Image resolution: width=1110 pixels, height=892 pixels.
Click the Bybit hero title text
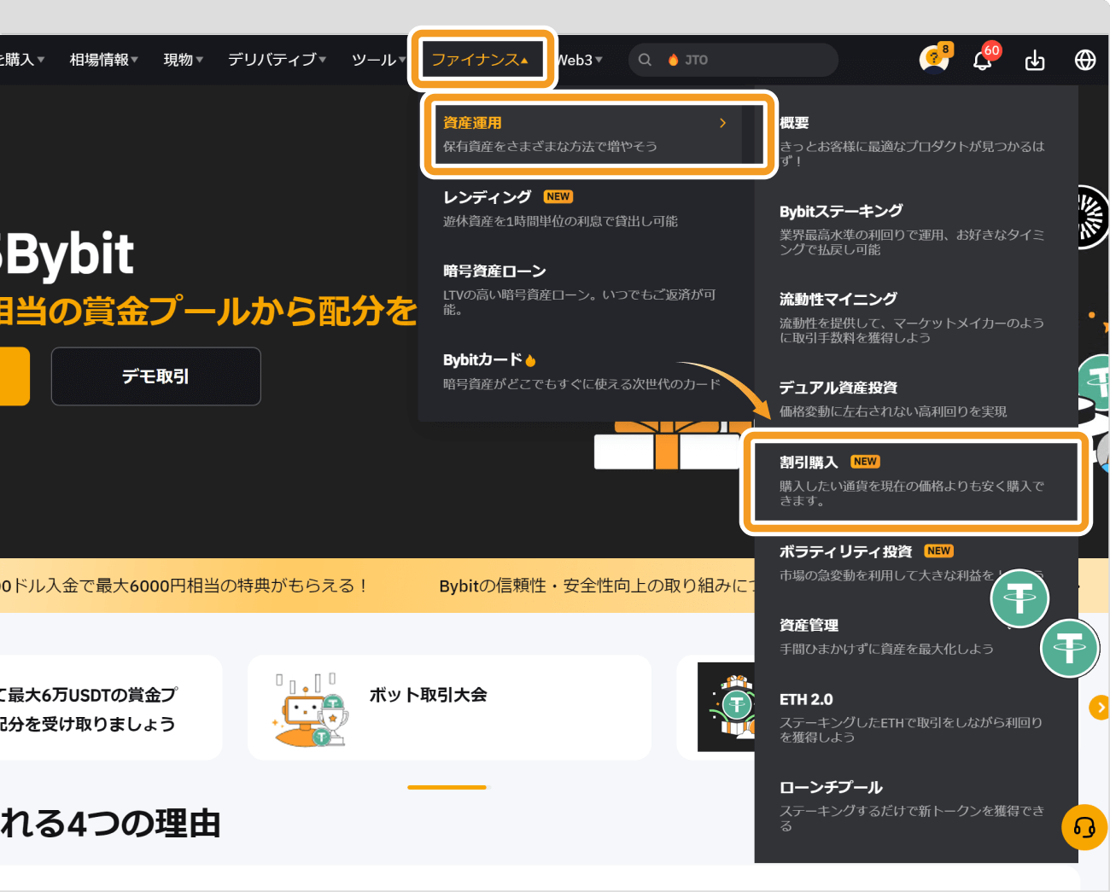[x=67, y=254]
